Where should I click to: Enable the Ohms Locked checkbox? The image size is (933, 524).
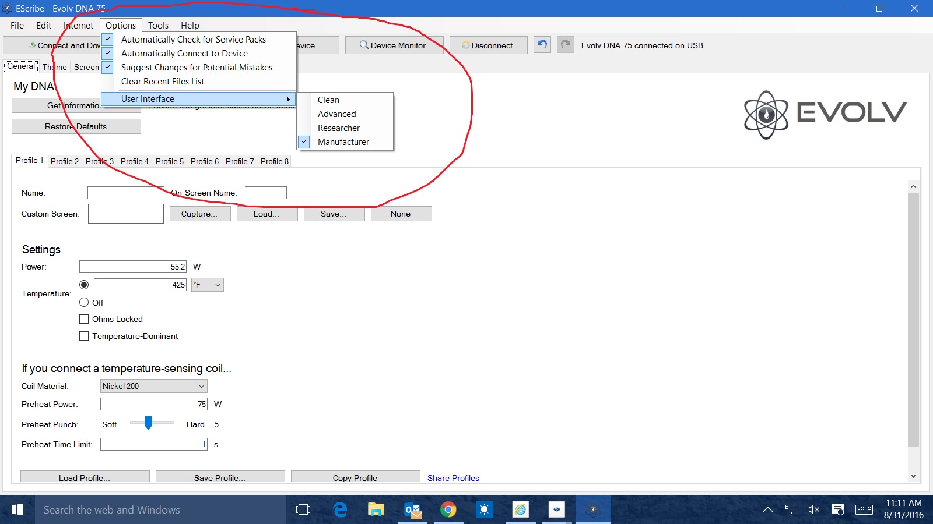tap(84, 319)
